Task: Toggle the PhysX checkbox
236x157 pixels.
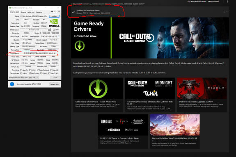Action: click(x=41, y=73)
